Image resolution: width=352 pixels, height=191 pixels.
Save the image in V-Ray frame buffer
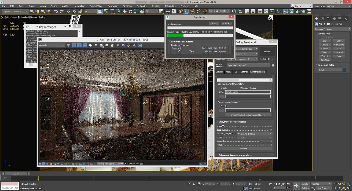pos(101,45)
